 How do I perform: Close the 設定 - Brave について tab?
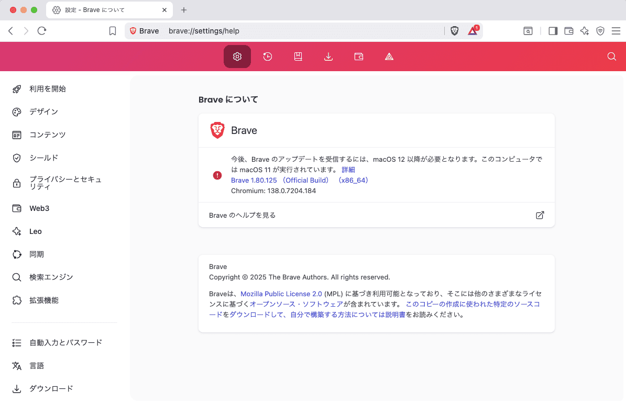(x=164, y=10)
